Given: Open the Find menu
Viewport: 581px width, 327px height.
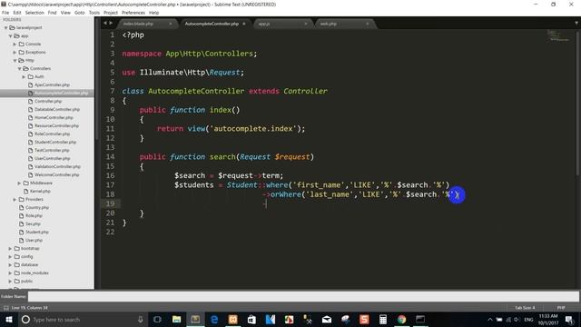Looking at the screenshot, I should (x=53, y=13).
